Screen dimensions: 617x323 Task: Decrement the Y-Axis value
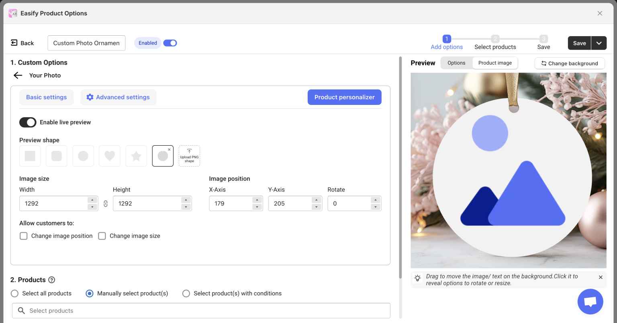click(x=317, y=207)
